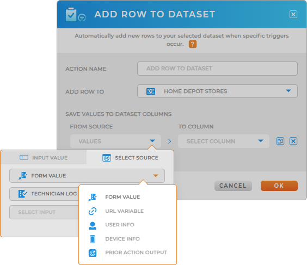Click the arrow between source and column
The image size is (307, 265).
click(169, 141)
